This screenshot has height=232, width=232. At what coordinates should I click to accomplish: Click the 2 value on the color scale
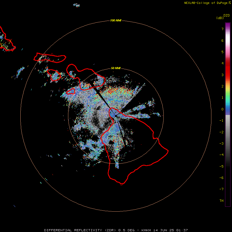(222, 86)
